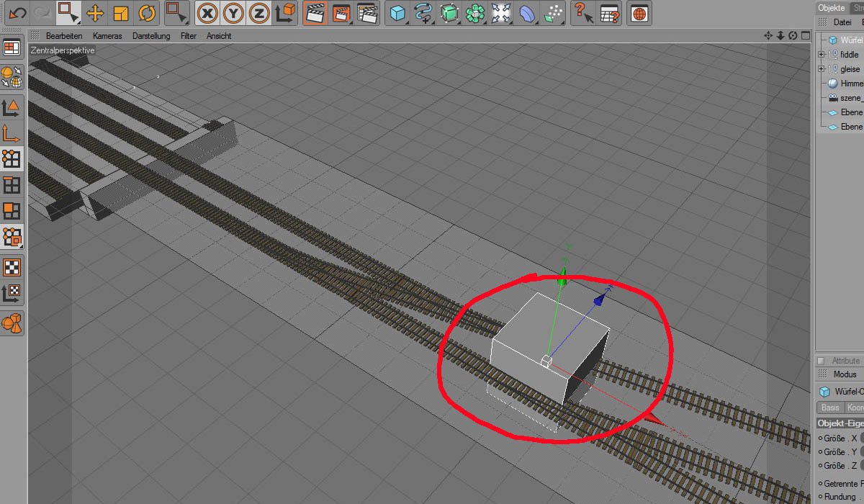Click the Undo arrow icon
Image resolution: width=864 pixels, height=504 pixels.
click(17, 12)
